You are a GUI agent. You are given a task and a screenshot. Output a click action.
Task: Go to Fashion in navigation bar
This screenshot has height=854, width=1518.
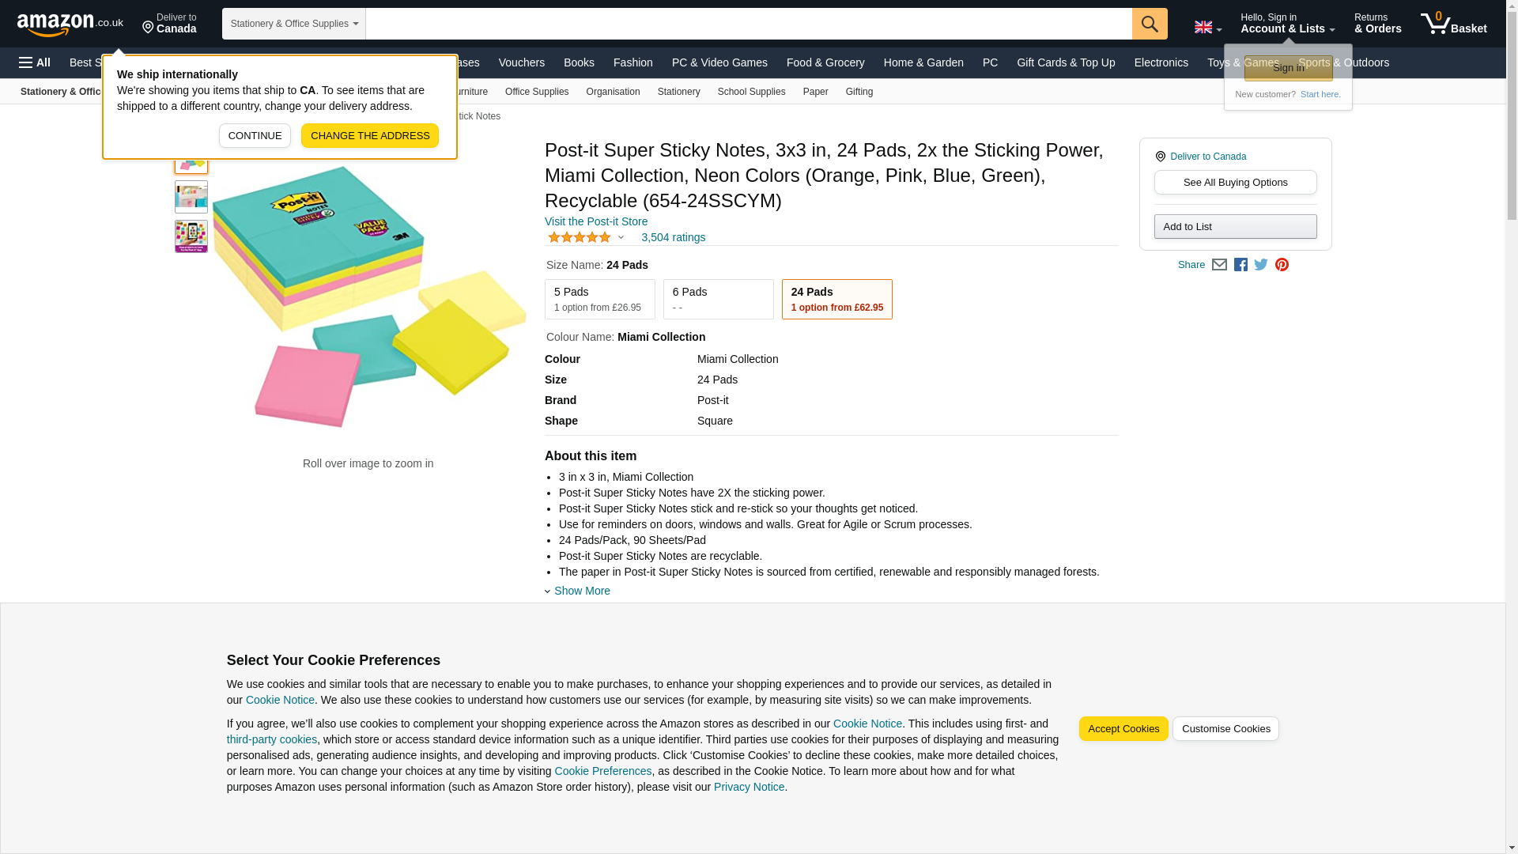[x=632, y=62]
